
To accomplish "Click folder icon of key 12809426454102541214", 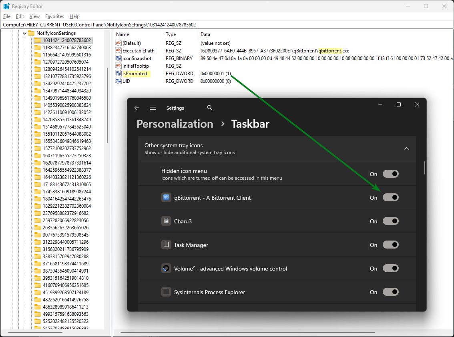I will [38, 69].
